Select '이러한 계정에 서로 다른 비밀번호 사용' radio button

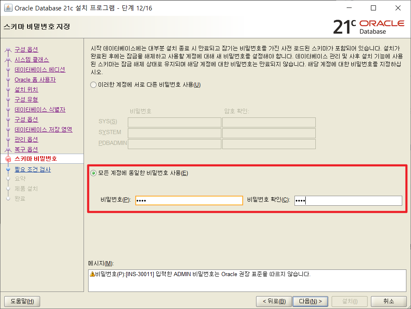click(93, 85)
